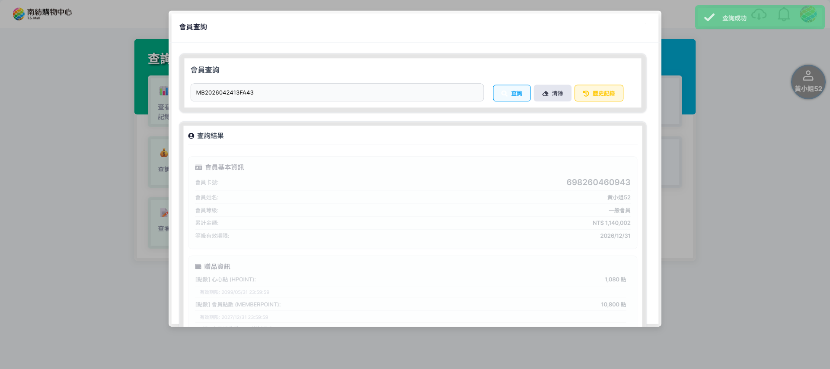Screen dimensions: 830x369
Task: Click the 查詢 search button
Action: [x=512, y=93]
